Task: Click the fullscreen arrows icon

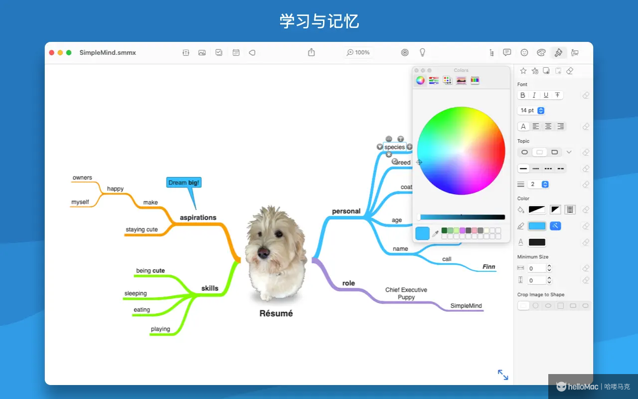Action: [x=503, y=375]
